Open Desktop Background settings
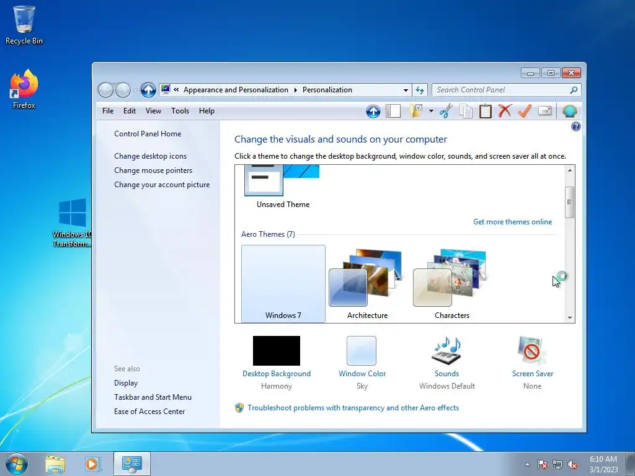The width and height of the screenshot is (635, 476). coord(277,351)
